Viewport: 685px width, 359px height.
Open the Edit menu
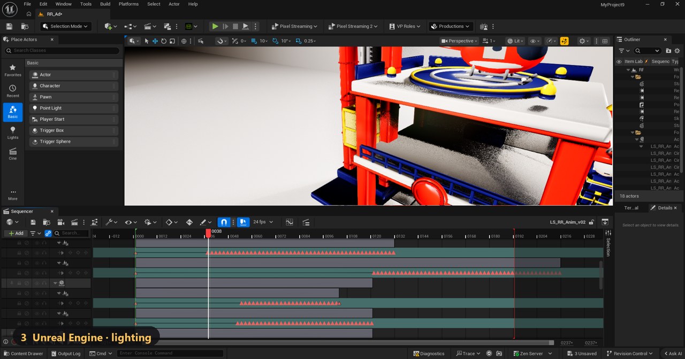[x=43, y=4]
